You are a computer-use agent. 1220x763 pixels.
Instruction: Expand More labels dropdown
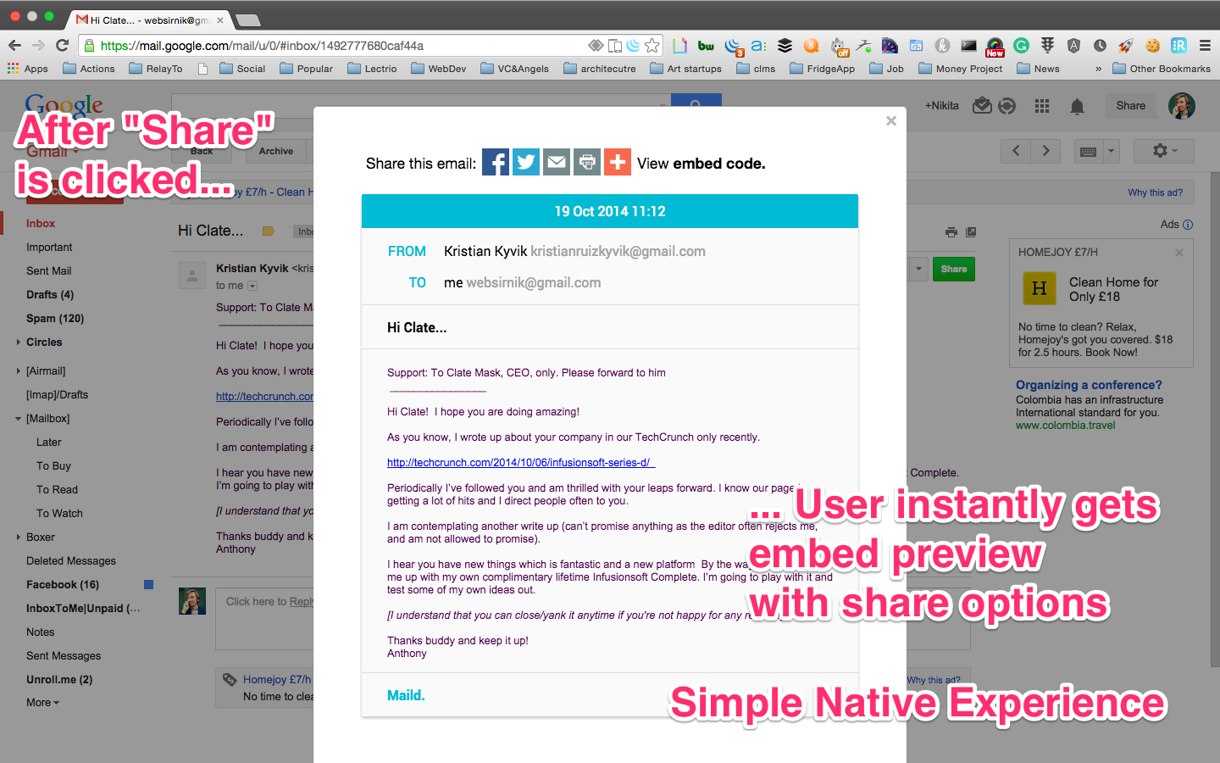tap(43, 703)
